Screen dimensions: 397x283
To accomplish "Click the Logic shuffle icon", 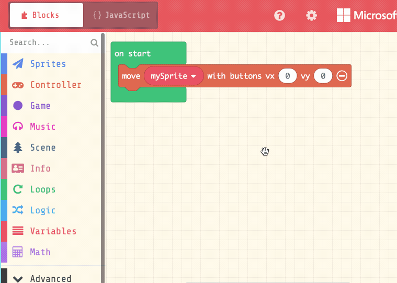I will 18,210.
